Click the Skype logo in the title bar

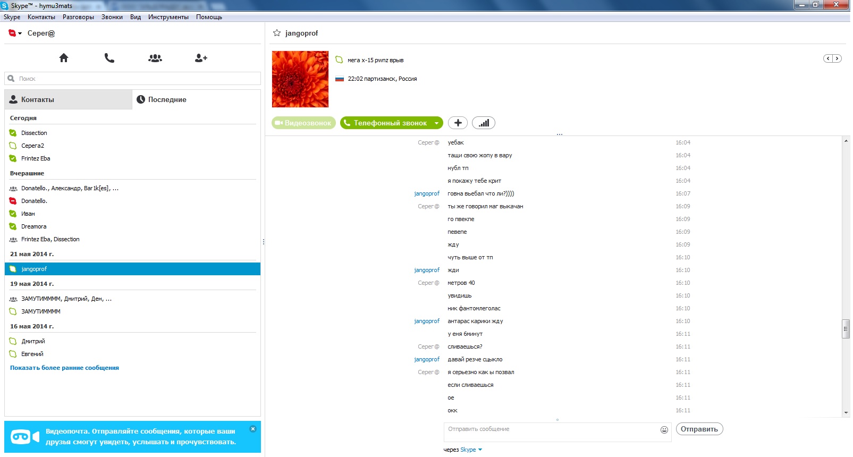(5, 5)
